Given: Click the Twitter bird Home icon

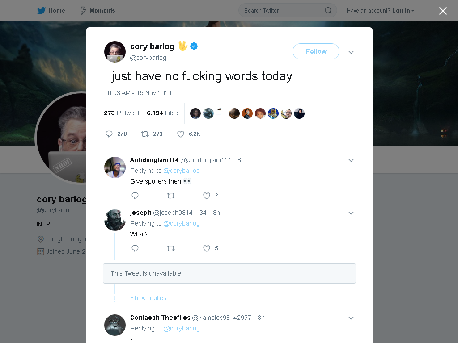Looking at the screenshot, I should (41, 11).
